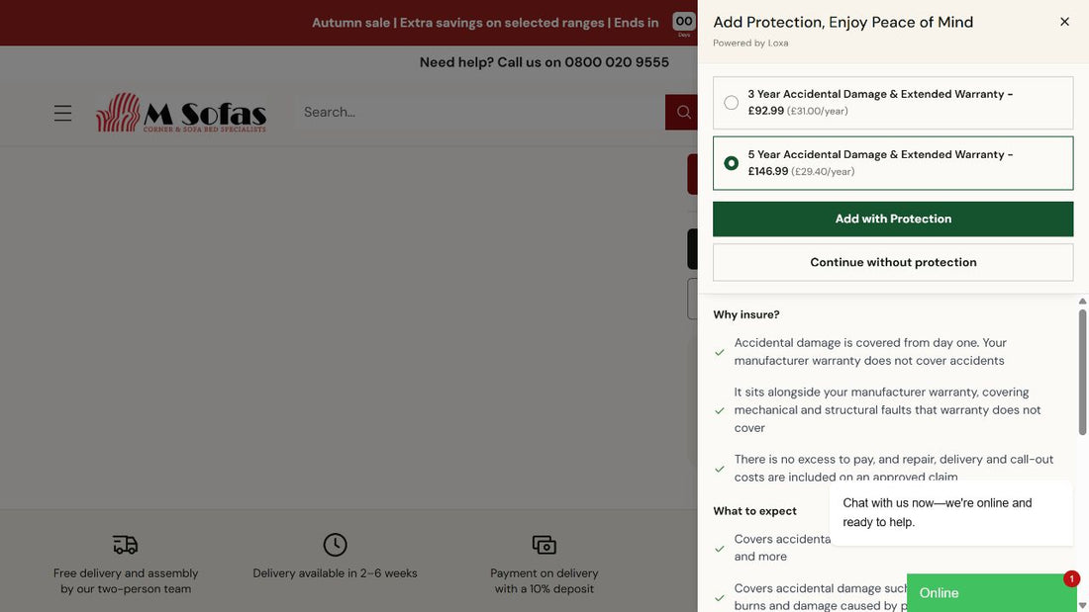Focus the Search input field

(479, 113)
